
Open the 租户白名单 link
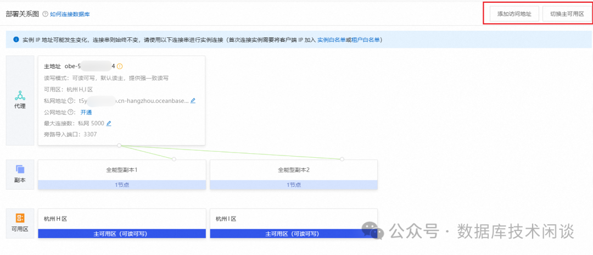365,40
